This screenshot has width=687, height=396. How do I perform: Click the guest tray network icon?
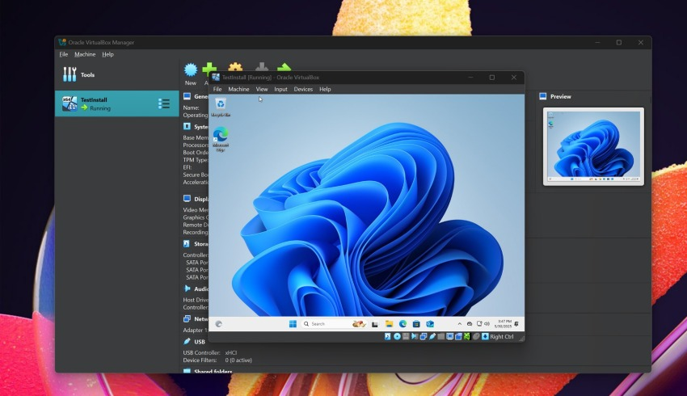(479, 324)
